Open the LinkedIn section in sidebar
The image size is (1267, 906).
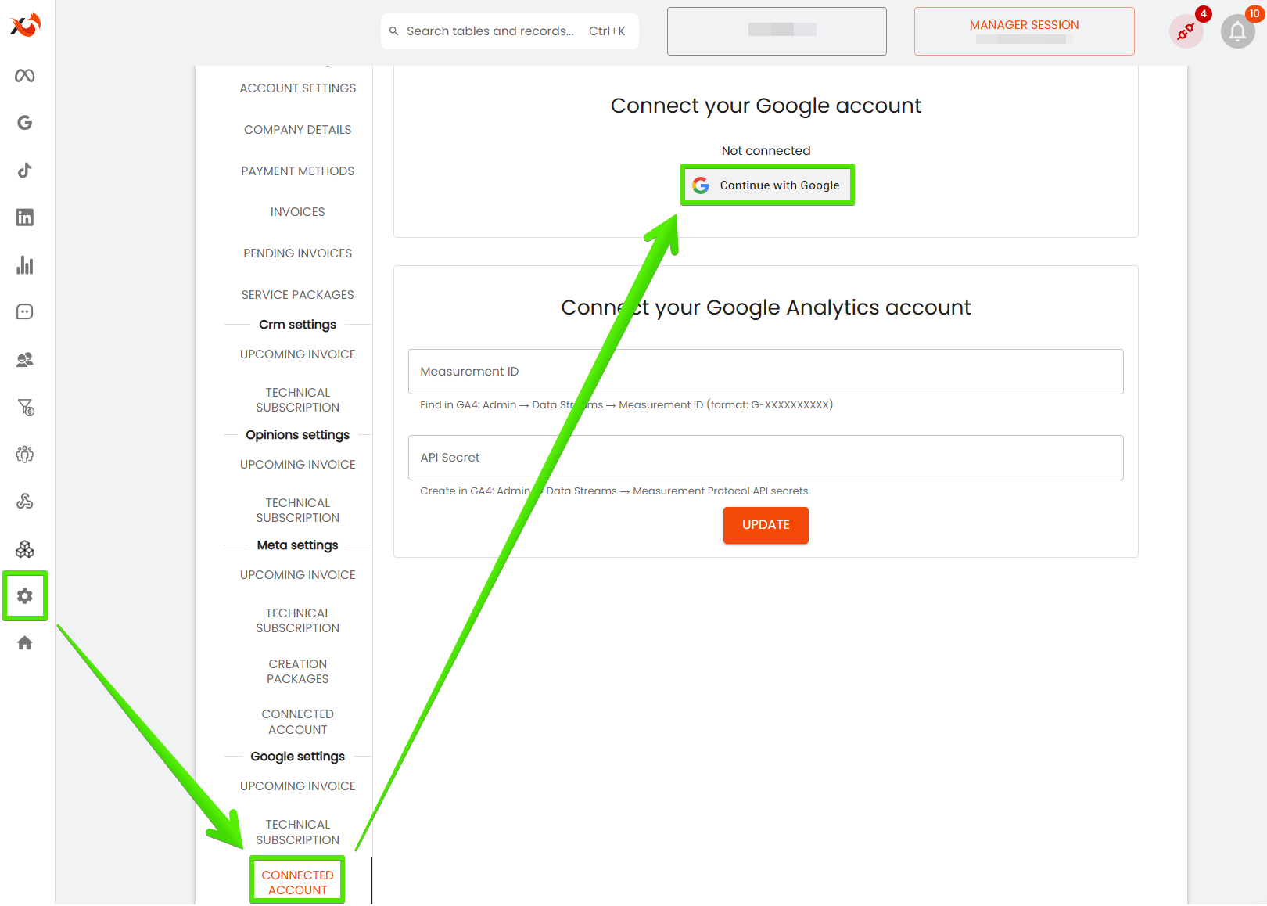25,218
